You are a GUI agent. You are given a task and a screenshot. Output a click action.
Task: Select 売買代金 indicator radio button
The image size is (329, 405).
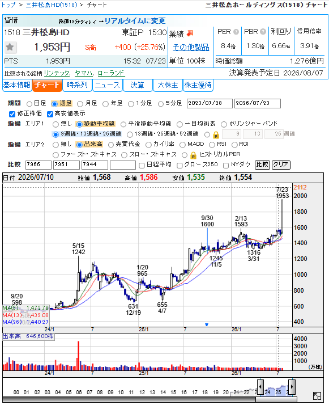111,145
